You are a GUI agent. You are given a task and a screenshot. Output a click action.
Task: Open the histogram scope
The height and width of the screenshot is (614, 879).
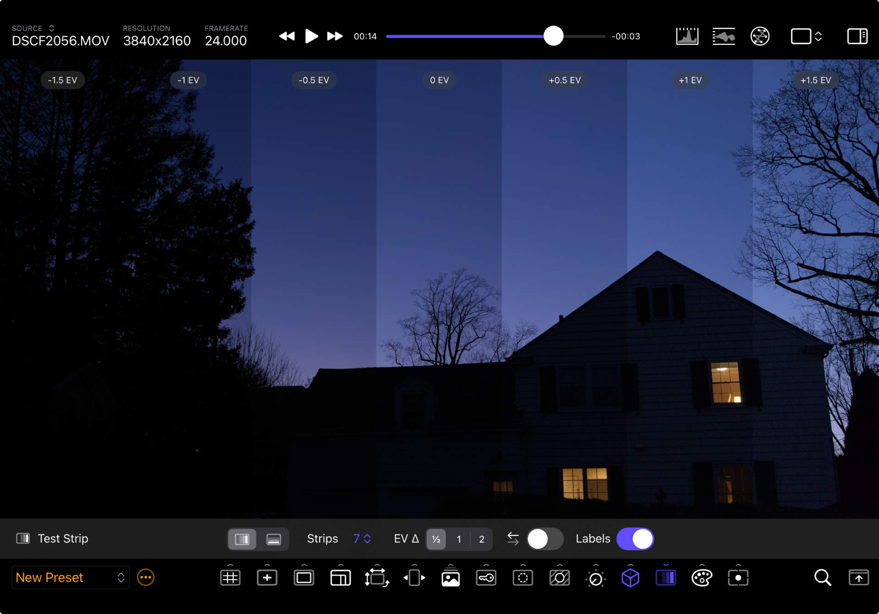[x=687, y=36]
